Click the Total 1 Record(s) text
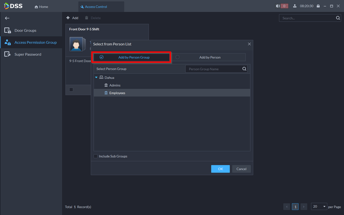 coord(78,207)
